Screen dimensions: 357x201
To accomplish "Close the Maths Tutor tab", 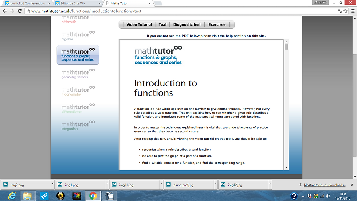I will click(x=150, y=3).
